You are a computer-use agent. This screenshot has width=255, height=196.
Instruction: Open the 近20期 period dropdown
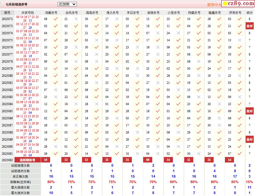pyautogui.click(x=67, y=4)
